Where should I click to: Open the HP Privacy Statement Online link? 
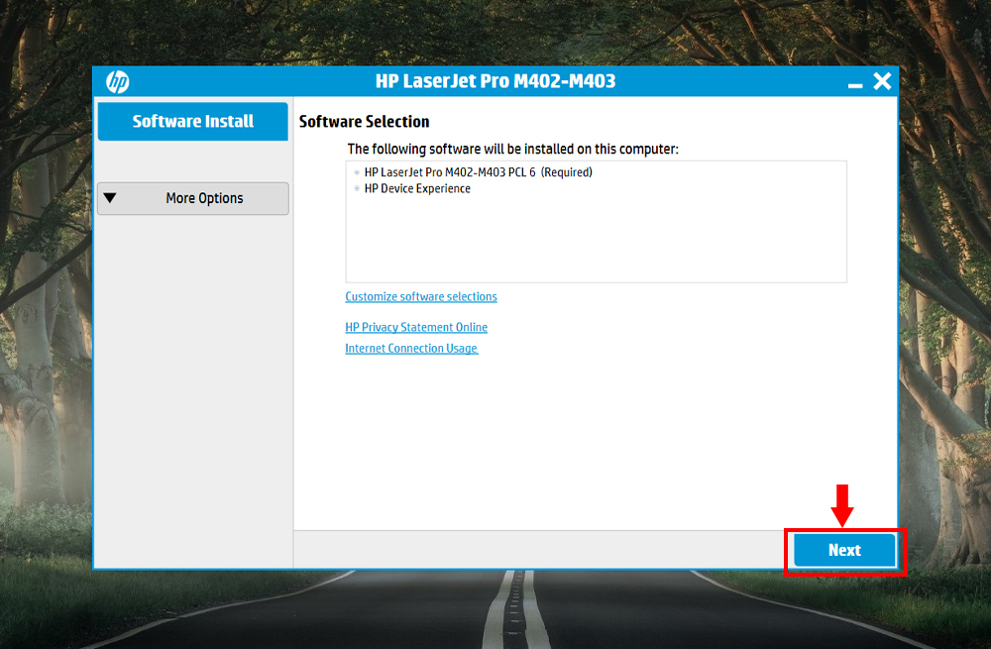point(416,328)
